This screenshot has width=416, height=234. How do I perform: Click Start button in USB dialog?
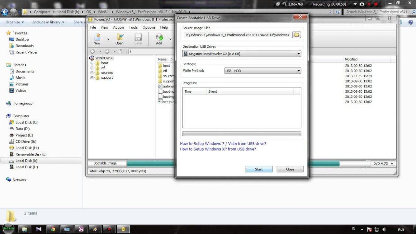pyautogui.click(x=259, y=169)
